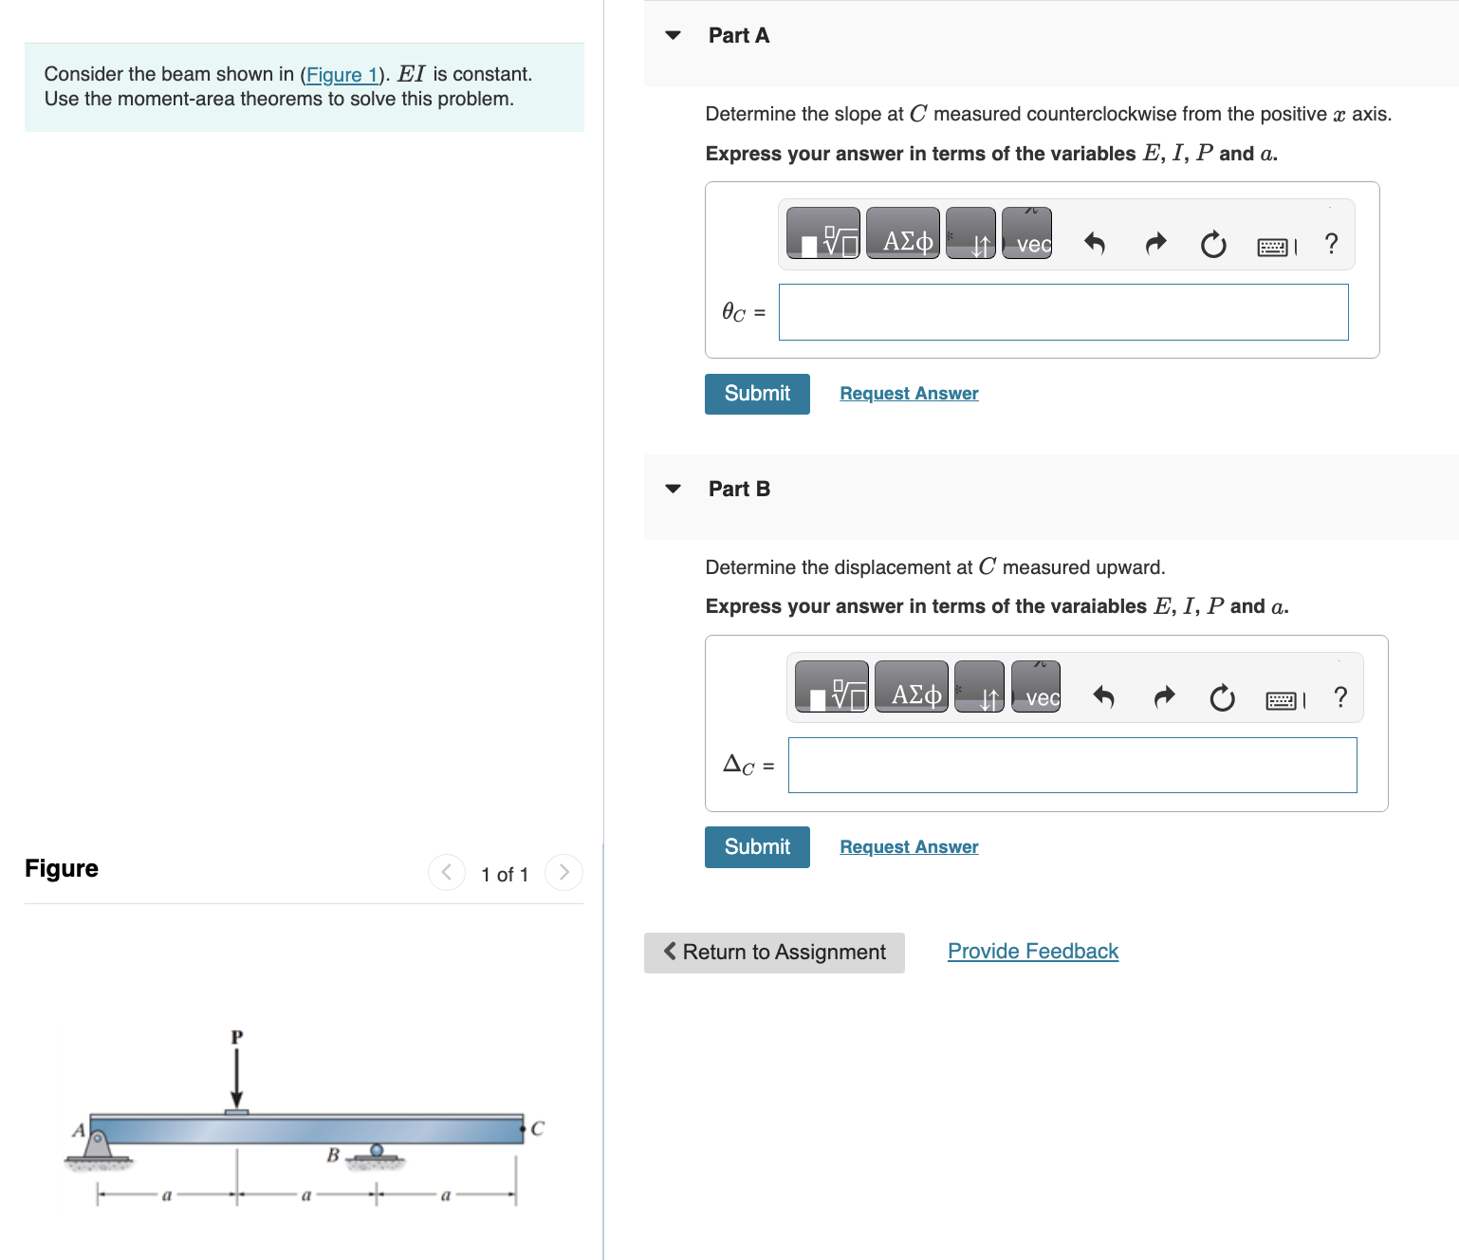The height and width of the screenshot is (1260, 1459).
Task: Click the redo arrow in Part A editor
Action: (1154, 244)
